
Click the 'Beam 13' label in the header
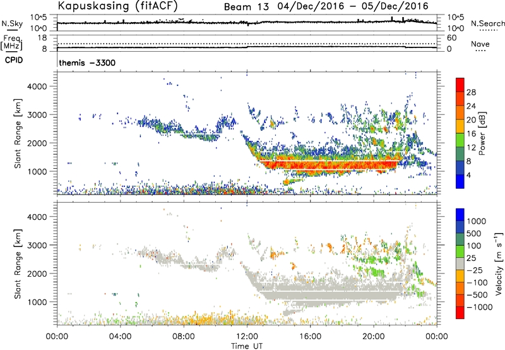coord(246,7)
